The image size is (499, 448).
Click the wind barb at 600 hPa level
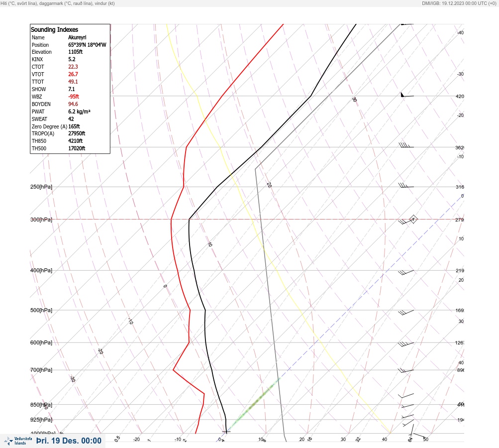[x=406, y=344]
